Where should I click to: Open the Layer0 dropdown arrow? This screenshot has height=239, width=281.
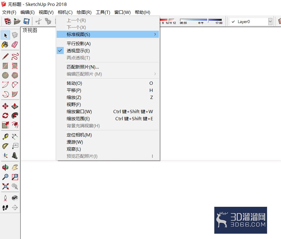[x=270, y=22]
